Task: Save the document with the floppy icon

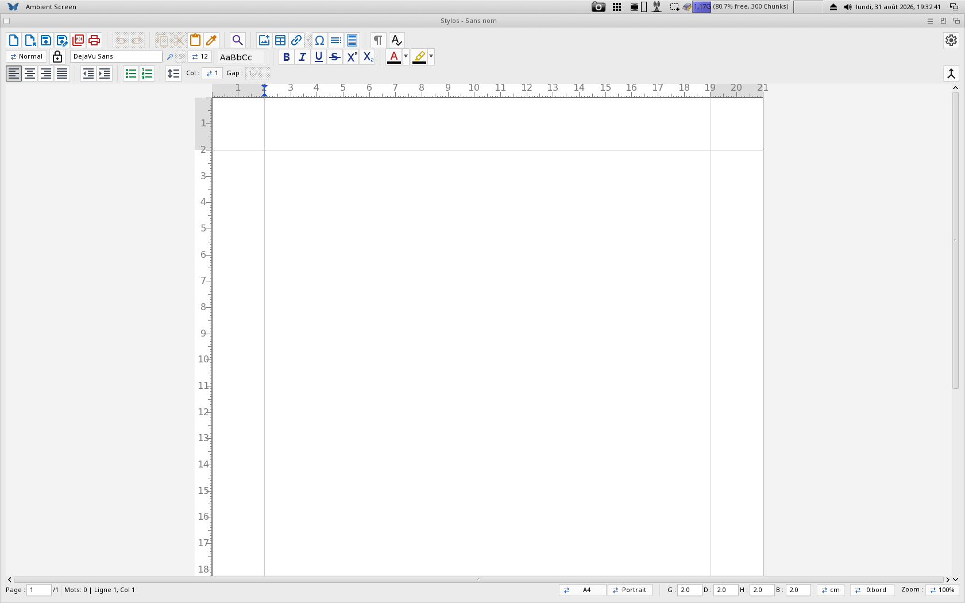Action: point(46,40)
